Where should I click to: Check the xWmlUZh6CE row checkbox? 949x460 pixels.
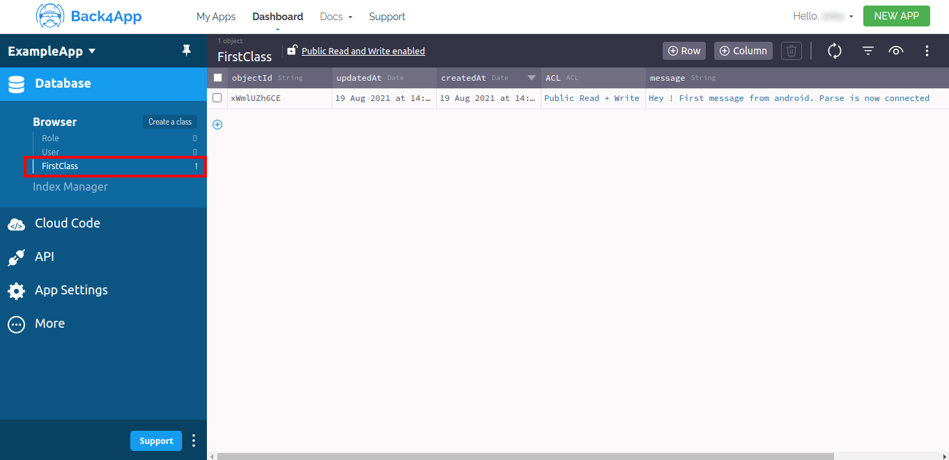point(217,98)
